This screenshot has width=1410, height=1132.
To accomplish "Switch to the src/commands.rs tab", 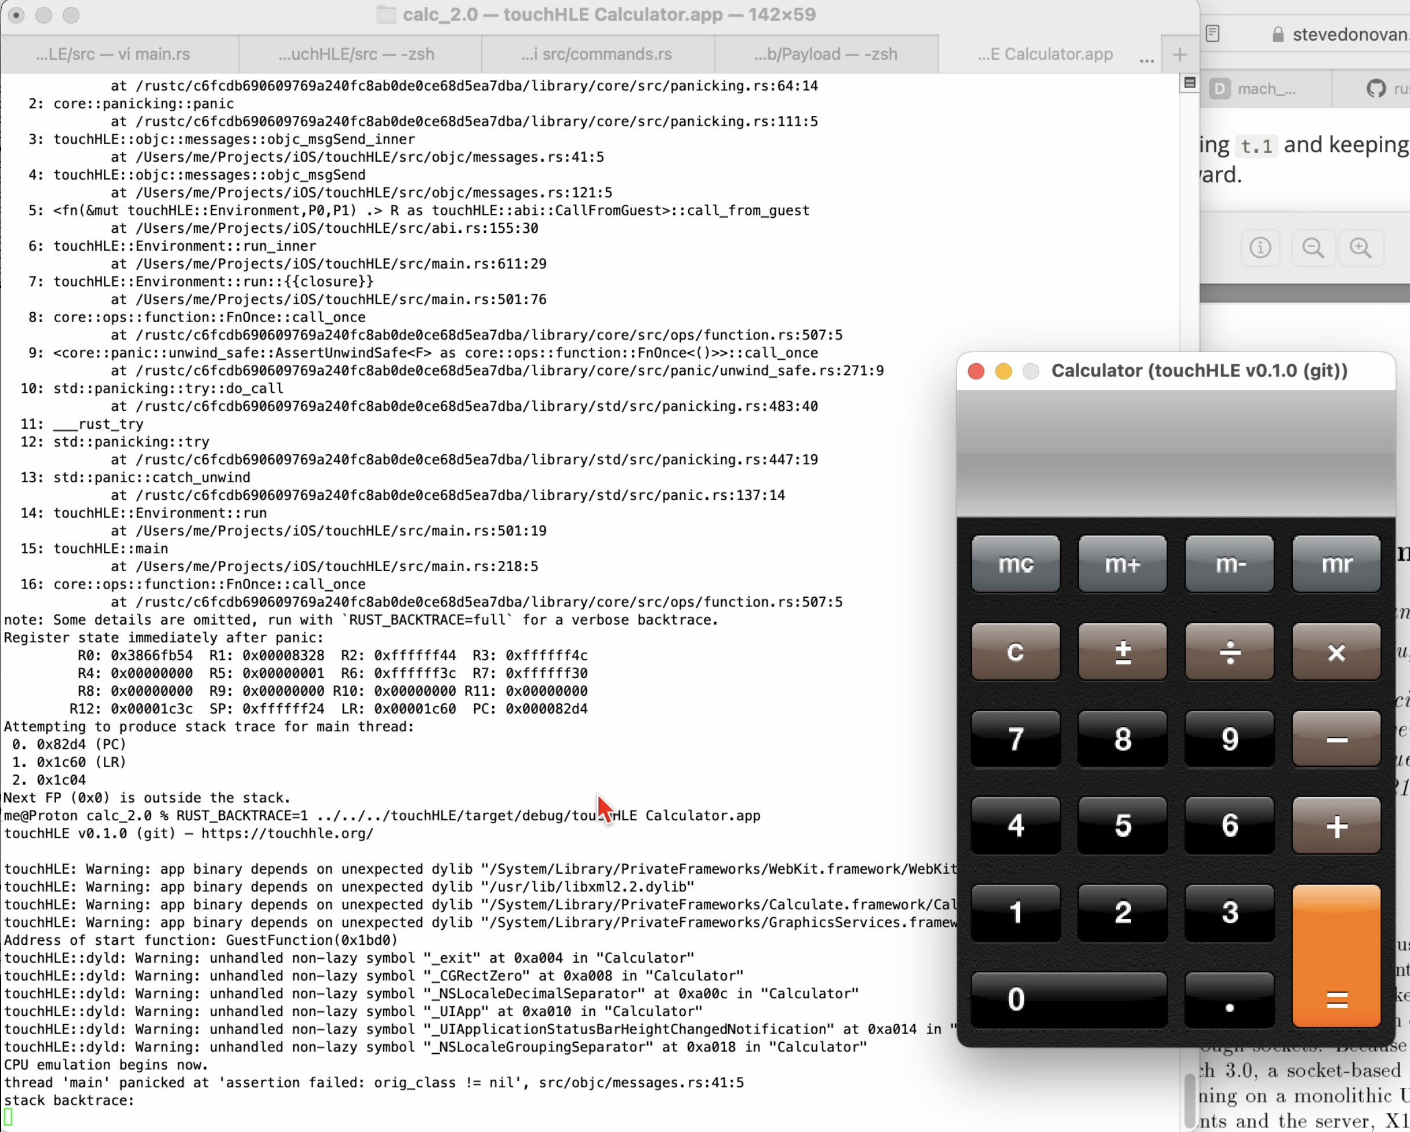I will pyautogui.click(x=596, y=54).
